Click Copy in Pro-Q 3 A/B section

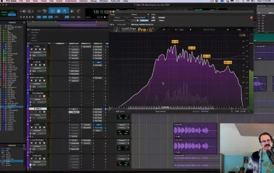[182, 30]
